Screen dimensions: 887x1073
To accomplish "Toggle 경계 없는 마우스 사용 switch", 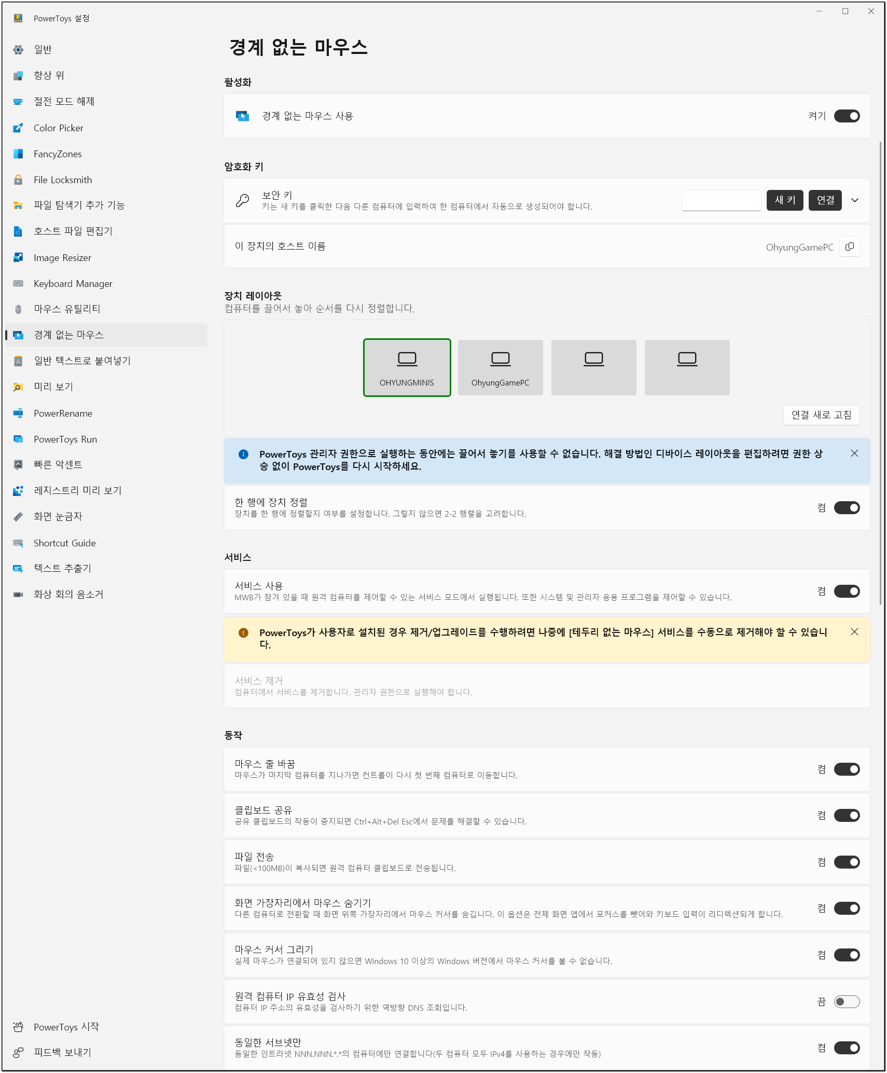I will (x=847, y=116).
